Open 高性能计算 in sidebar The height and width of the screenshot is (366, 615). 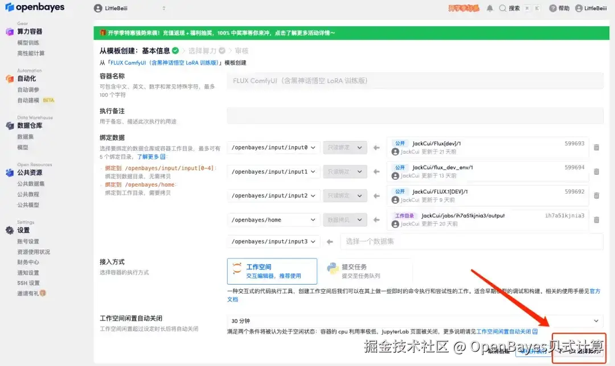(x=31, y=54)
